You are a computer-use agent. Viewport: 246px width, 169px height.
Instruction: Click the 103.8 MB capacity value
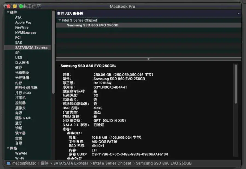(x=116, y=137)
